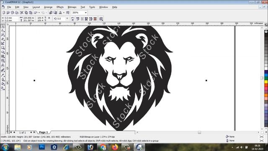Viewport: 268px width, 151px height.
Task: Select the Smart Drawing tool in the toolbox
Action: [x=3, y=44]
